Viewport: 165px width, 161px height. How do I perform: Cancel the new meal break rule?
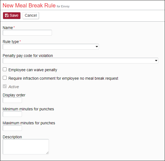(x=31, y=16)
